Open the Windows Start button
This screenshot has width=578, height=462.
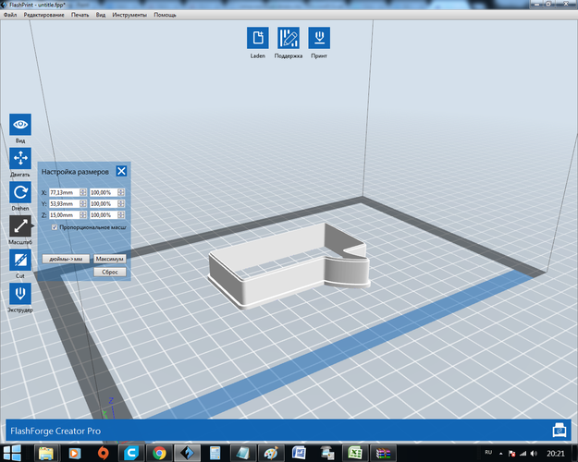coord(12,453)
